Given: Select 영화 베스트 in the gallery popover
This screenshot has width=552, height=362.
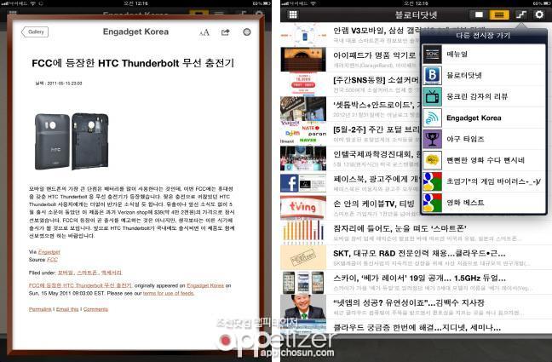Looking at the screenshot, I should click(x=484, y=203).
